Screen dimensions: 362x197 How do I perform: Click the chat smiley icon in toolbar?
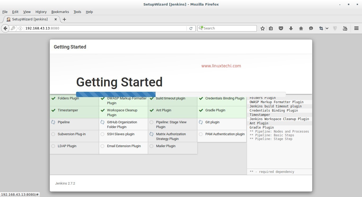311,28
